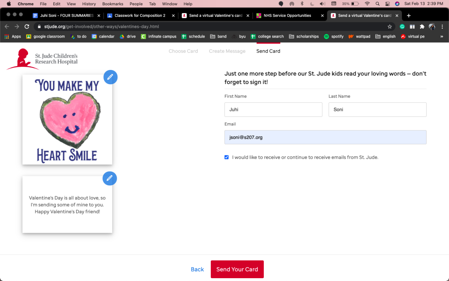
Task: Open the google classroom bookmark
Action: tap(46, 37)
